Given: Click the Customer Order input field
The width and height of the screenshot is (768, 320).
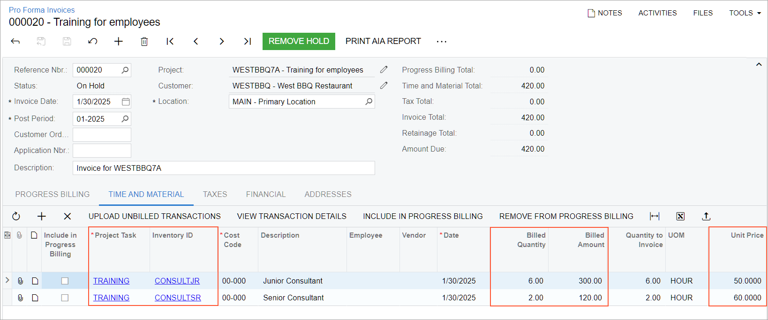Looking at the screenshot, I should [x=102, y=135].
